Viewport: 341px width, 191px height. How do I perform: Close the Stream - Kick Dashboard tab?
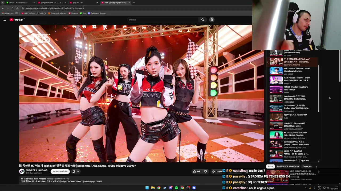click(34, 3)
